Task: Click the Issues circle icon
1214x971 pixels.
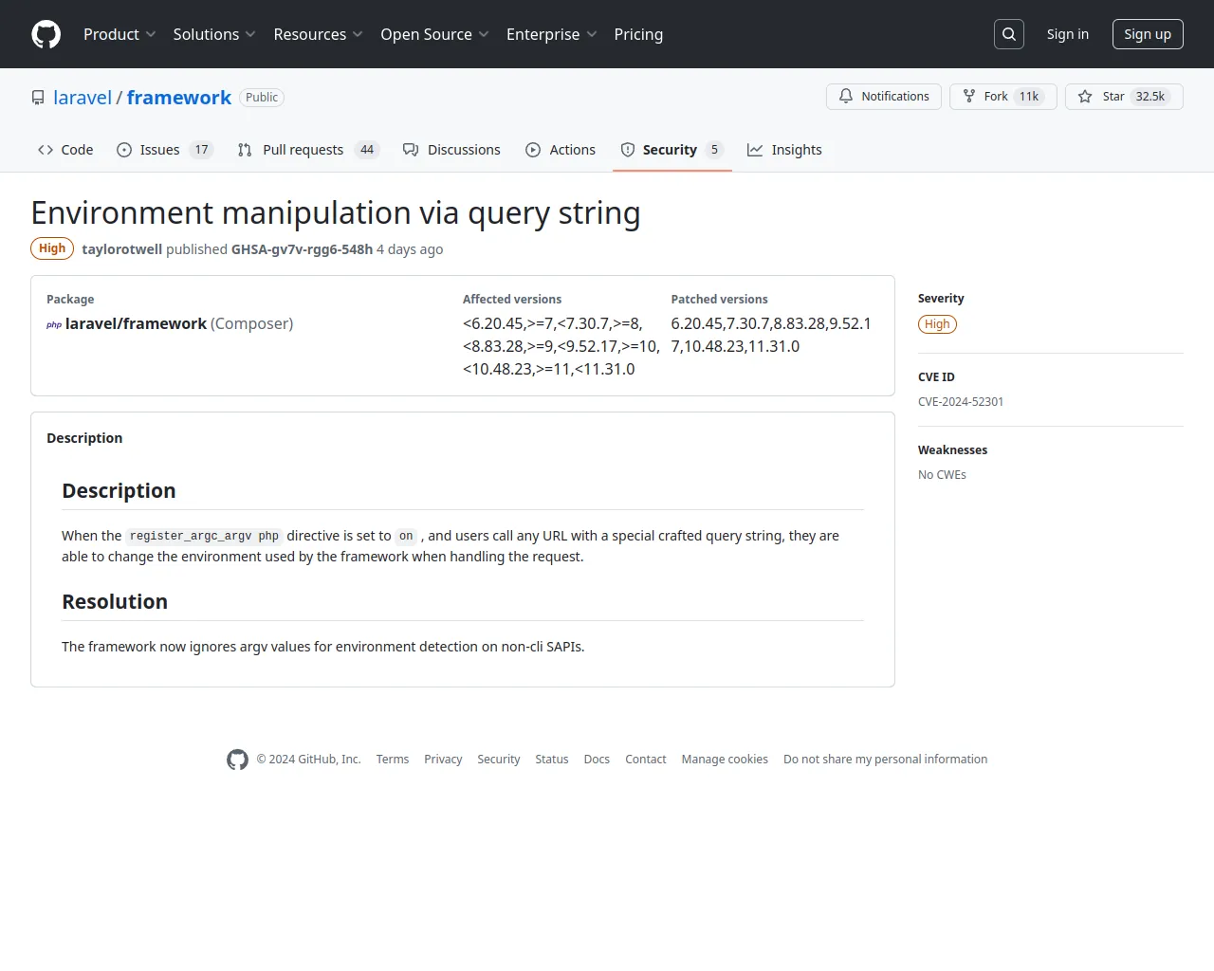Action: (x=124, y=150)
